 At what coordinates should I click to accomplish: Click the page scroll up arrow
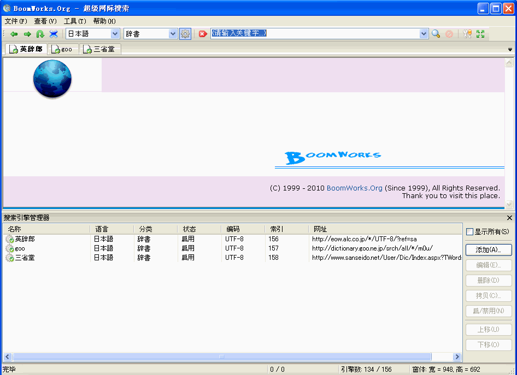(509, 62)
